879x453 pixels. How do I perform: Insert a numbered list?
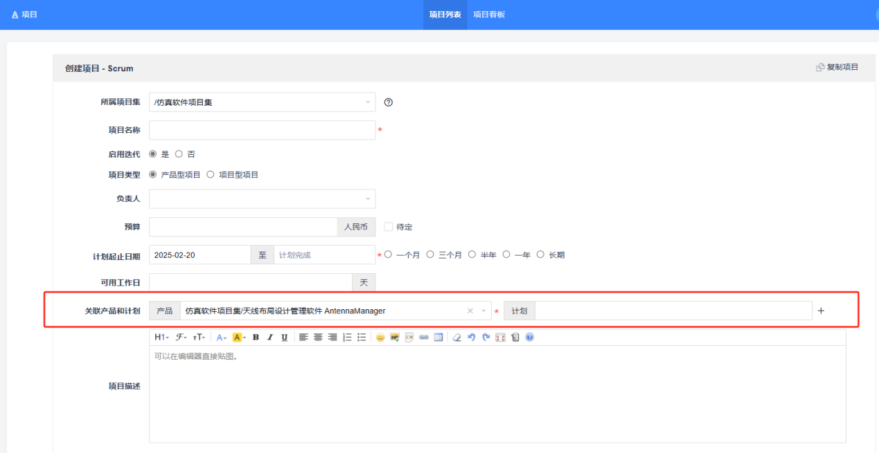(x=347, y=338)
